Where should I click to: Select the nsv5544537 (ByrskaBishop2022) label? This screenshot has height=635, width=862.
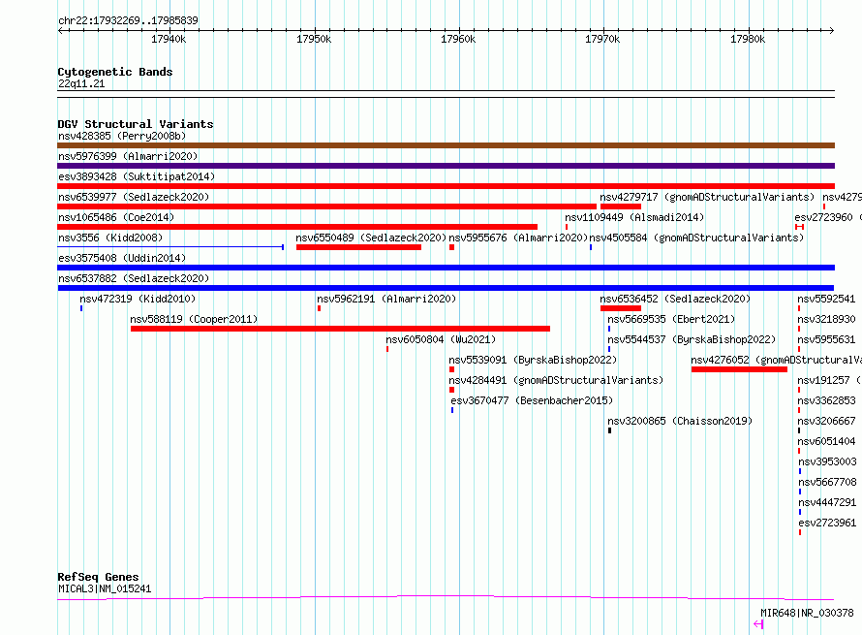(692, 339)
